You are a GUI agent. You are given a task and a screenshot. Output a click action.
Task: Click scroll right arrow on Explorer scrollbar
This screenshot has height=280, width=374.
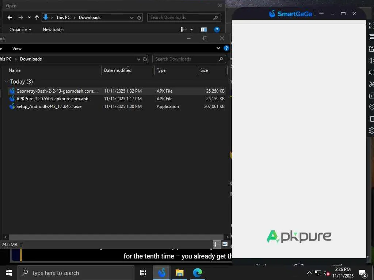click(x=227, y=237)
